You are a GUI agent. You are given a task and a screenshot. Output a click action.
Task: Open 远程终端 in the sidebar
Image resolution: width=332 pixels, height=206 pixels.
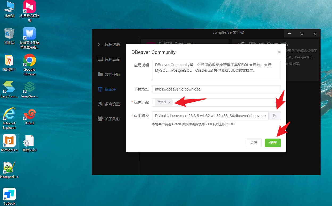(109, 45)
